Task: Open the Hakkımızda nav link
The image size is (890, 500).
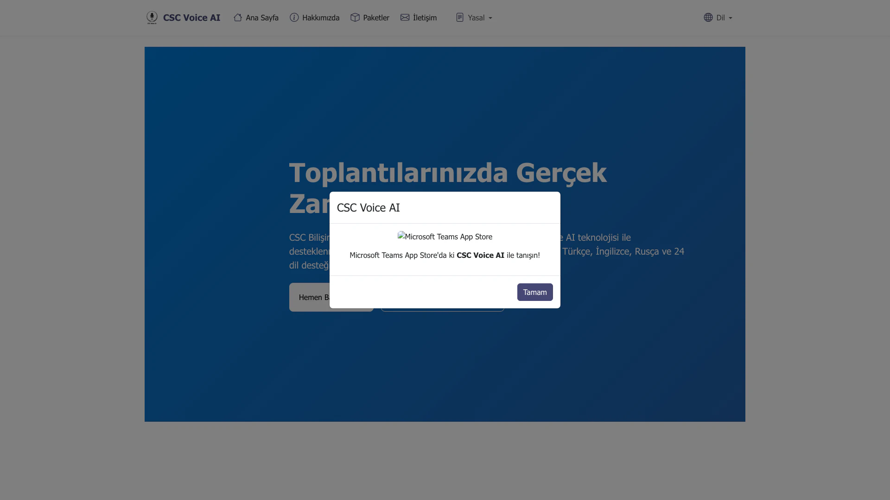Action: pyautogui.click(x=321, y=18)
